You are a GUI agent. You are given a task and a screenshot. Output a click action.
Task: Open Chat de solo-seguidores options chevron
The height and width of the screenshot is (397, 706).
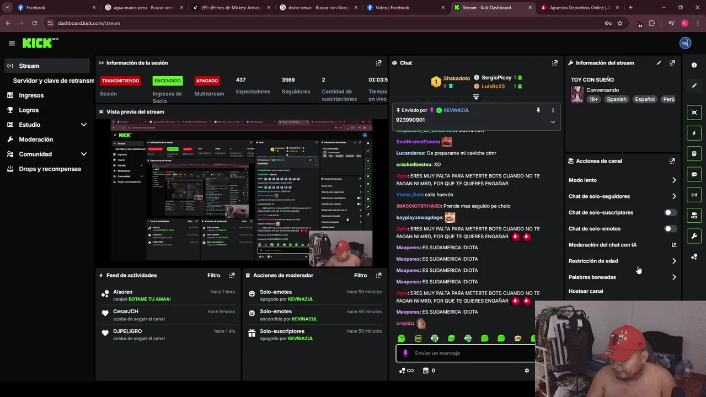point(674,196)
